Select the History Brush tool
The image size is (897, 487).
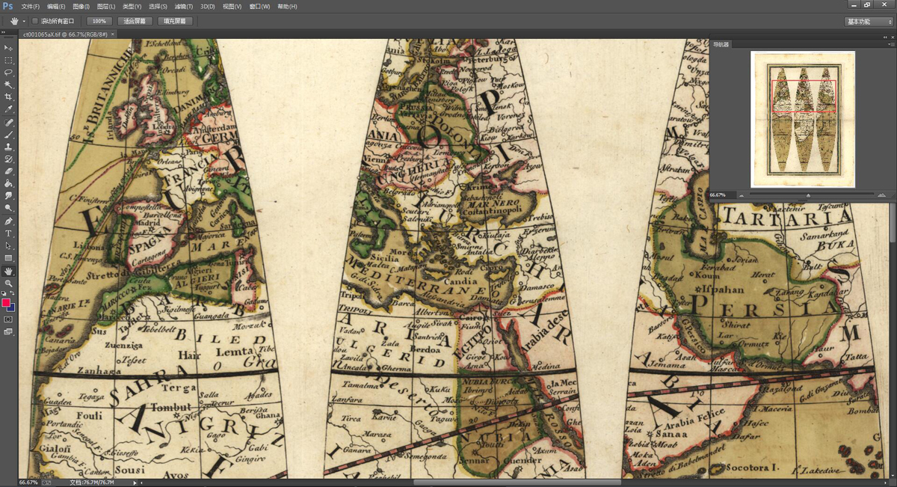click(8, 159)
